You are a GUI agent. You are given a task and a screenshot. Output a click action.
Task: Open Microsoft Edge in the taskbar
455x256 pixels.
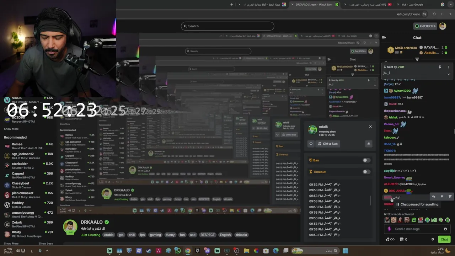click(275, 251)
